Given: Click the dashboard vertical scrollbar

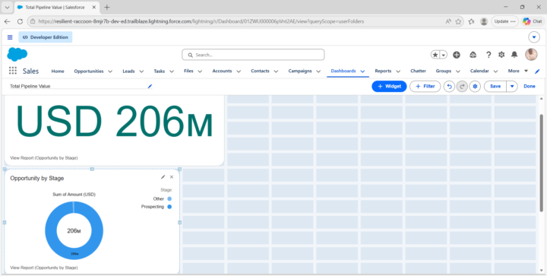Looking at the screenshot, I should 542,162.
